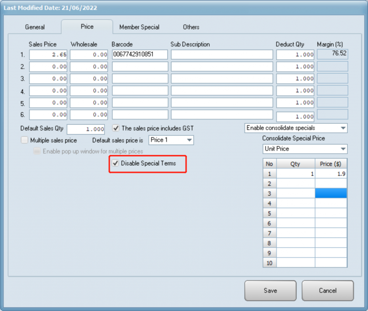Select the Barcode field containing 0067742910851
The height and width of the screenshot is (311, 368).
tap(140, 55)
